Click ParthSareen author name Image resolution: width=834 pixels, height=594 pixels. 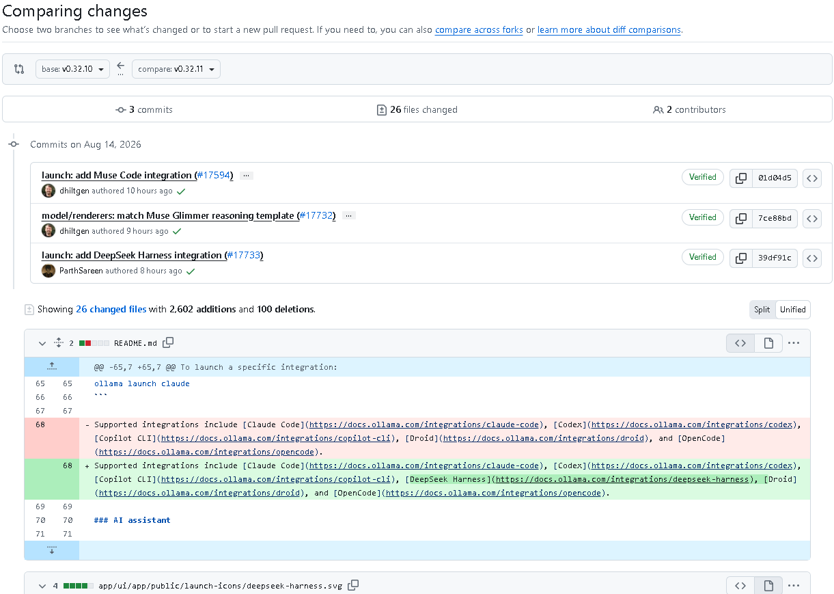click(81, 271)
